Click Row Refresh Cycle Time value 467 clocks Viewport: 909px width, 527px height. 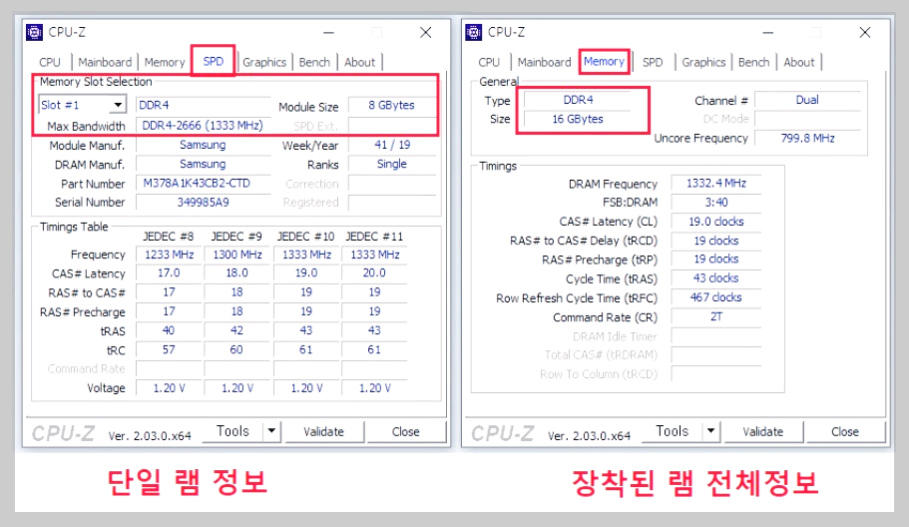[x=716, y=297]
